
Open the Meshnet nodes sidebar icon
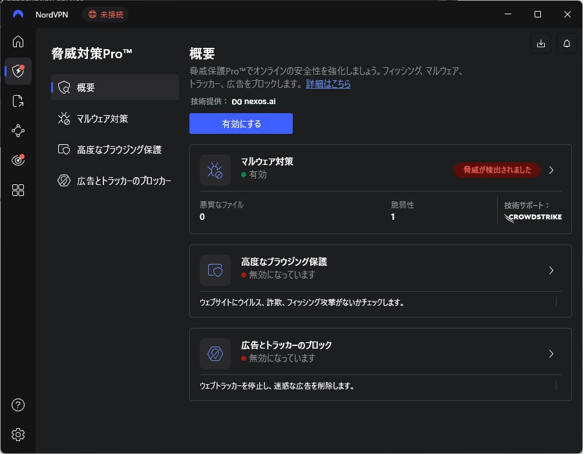(18, 131)
